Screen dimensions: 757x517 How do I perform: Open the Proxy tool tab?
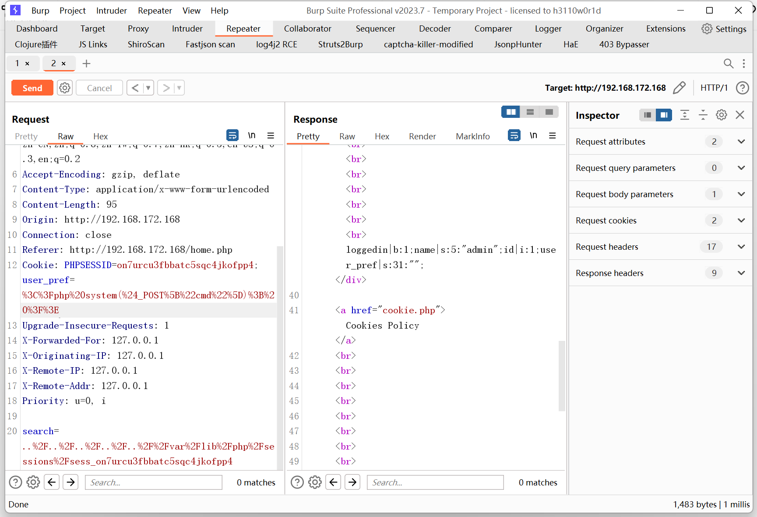coord(138,28)
